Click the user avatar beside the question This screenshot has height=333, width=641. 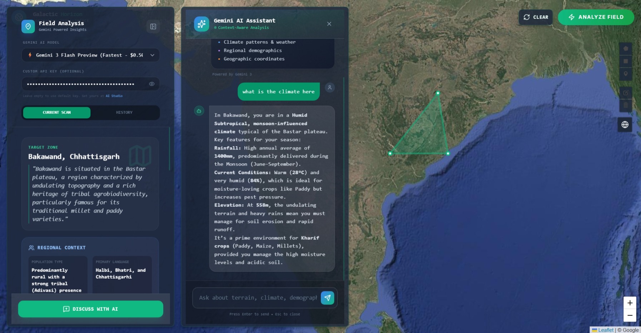click(x=330, y=88)
